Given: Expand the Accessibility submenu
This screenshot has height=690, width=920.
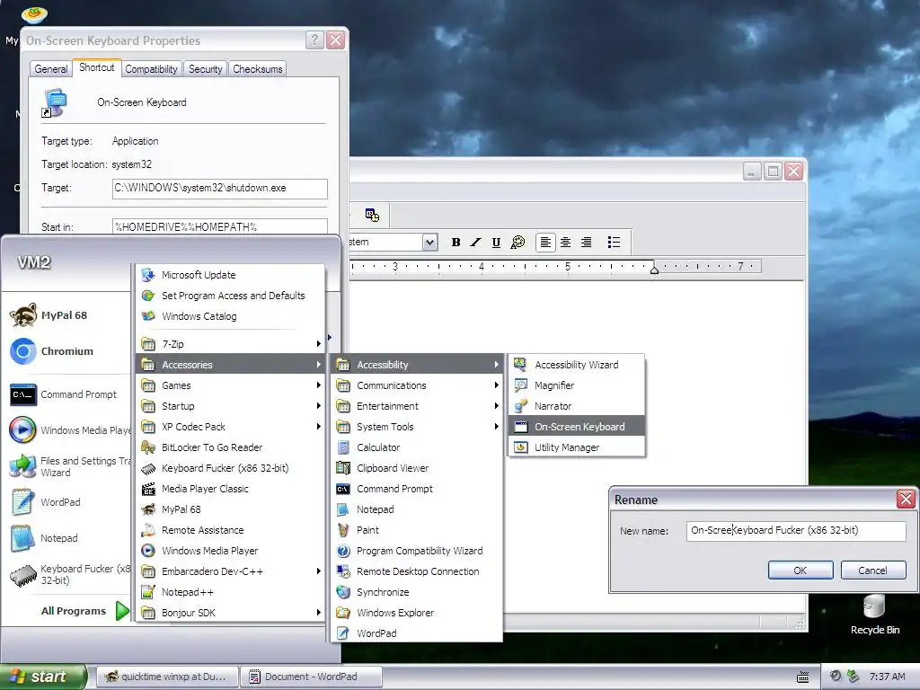Looking at the screenshot, I should point(417,365).
